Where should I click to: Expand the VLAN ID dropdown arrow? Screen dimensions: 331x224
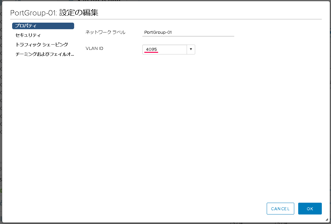pyautogui.click(x=191, y=50)
